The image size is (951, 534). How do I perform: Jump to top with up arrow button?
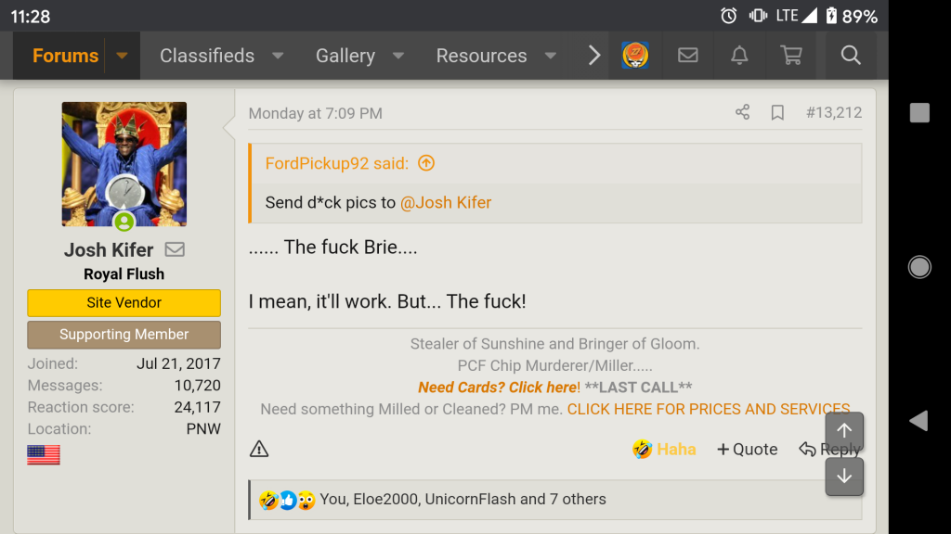click(844, 431)
